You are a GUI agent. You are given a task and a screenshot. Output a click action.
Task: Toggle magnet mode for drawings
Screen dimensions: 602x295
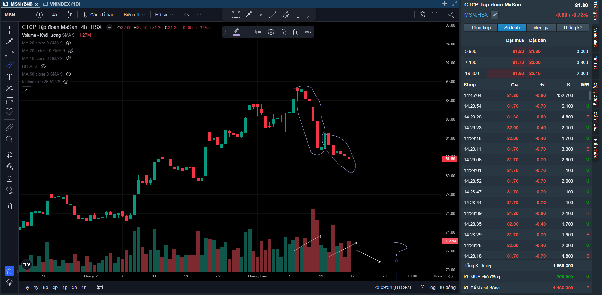coord(9,155)
